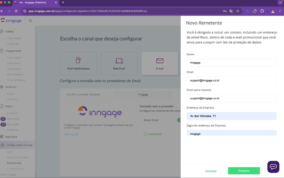Click the password key icon in address bar
284x178 pixels.
pyautogui.click(x=225, y=11)
